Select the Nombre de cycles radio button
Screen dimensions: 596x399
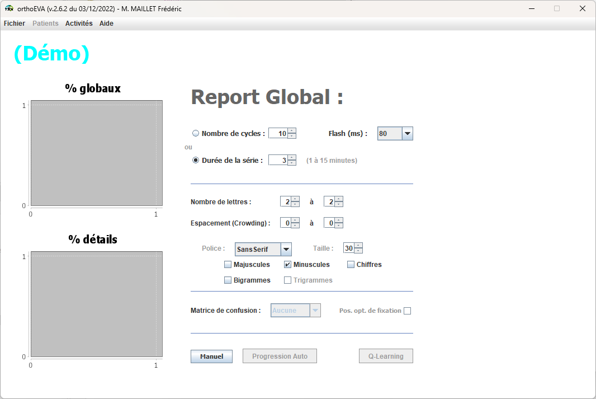click(196, 134)
